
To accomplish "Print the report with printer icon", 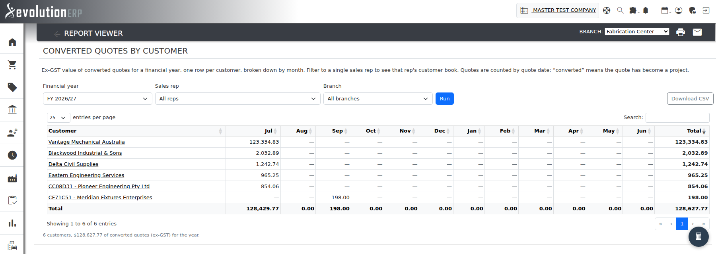I will point(681,32).
